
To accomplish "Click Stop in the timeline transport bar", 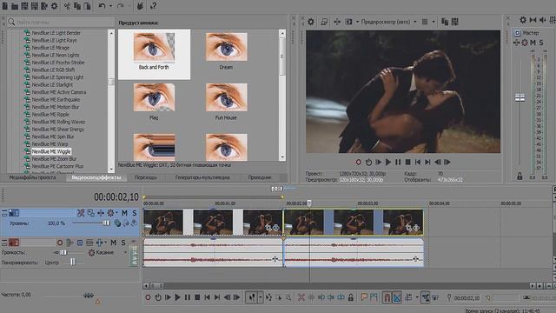I will tap(197, 297).
